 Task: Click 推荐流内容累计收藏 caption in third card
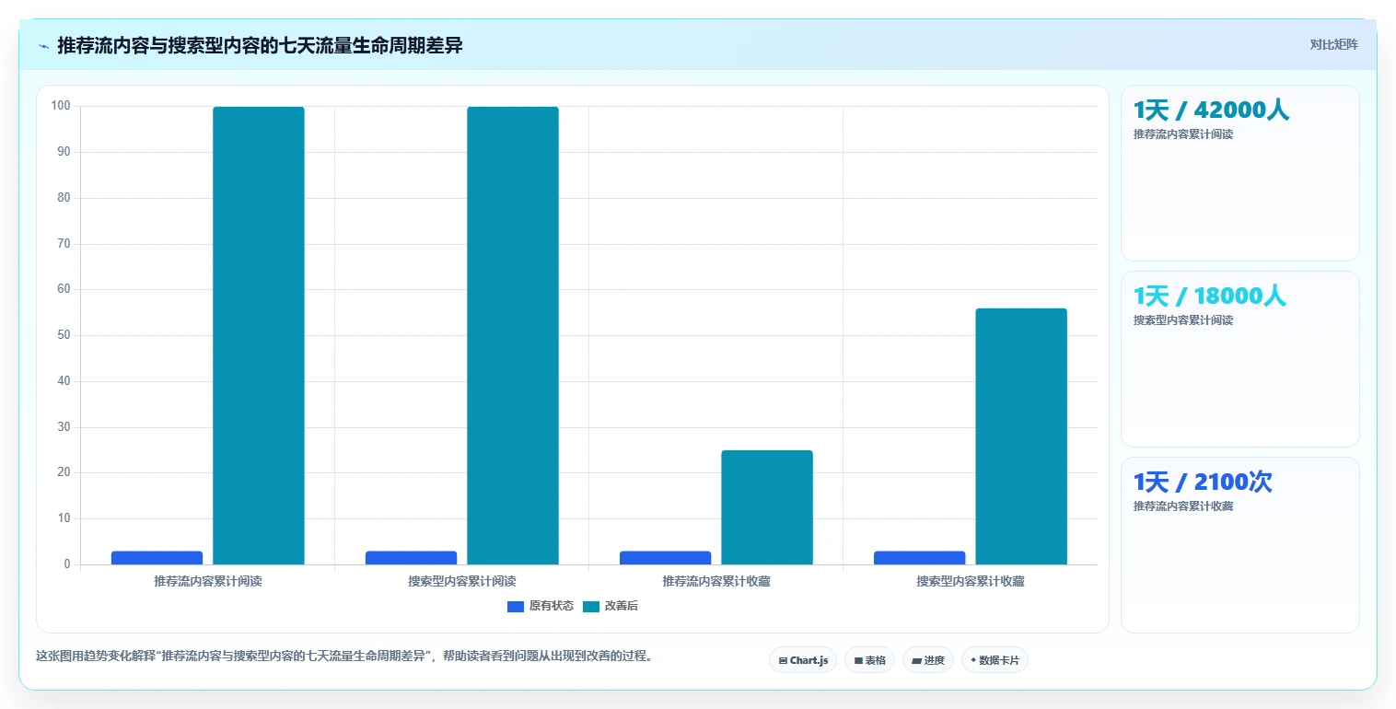click(1183, 506)
